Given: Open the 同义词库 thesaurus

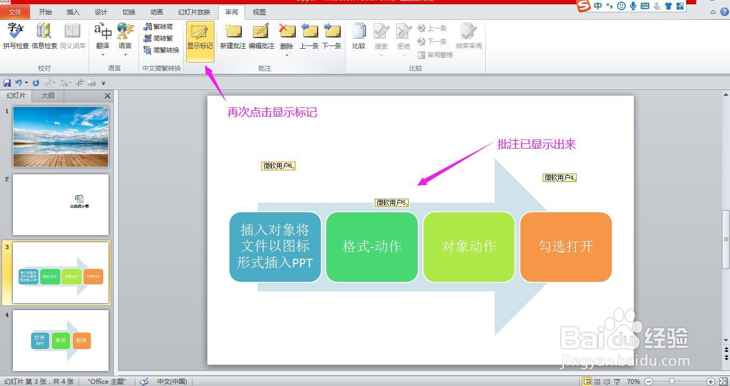Looking at the screenshot, I should 73,36.
